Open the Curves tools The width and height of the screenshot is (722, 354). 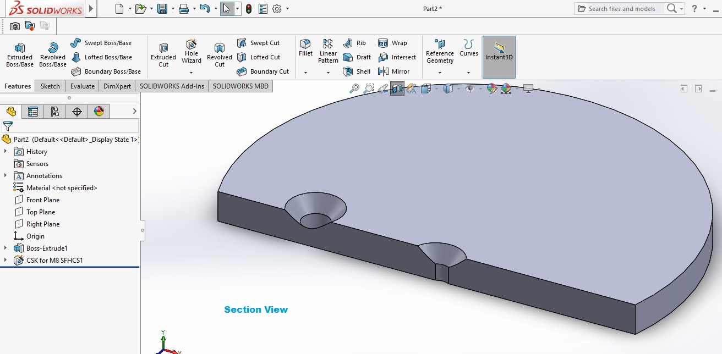[x=469, y=48]
